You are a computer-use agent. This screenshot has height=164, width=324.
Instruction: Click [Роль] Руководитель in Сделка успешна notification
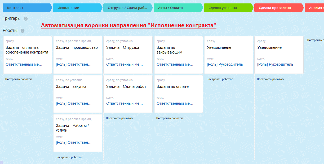225,64
